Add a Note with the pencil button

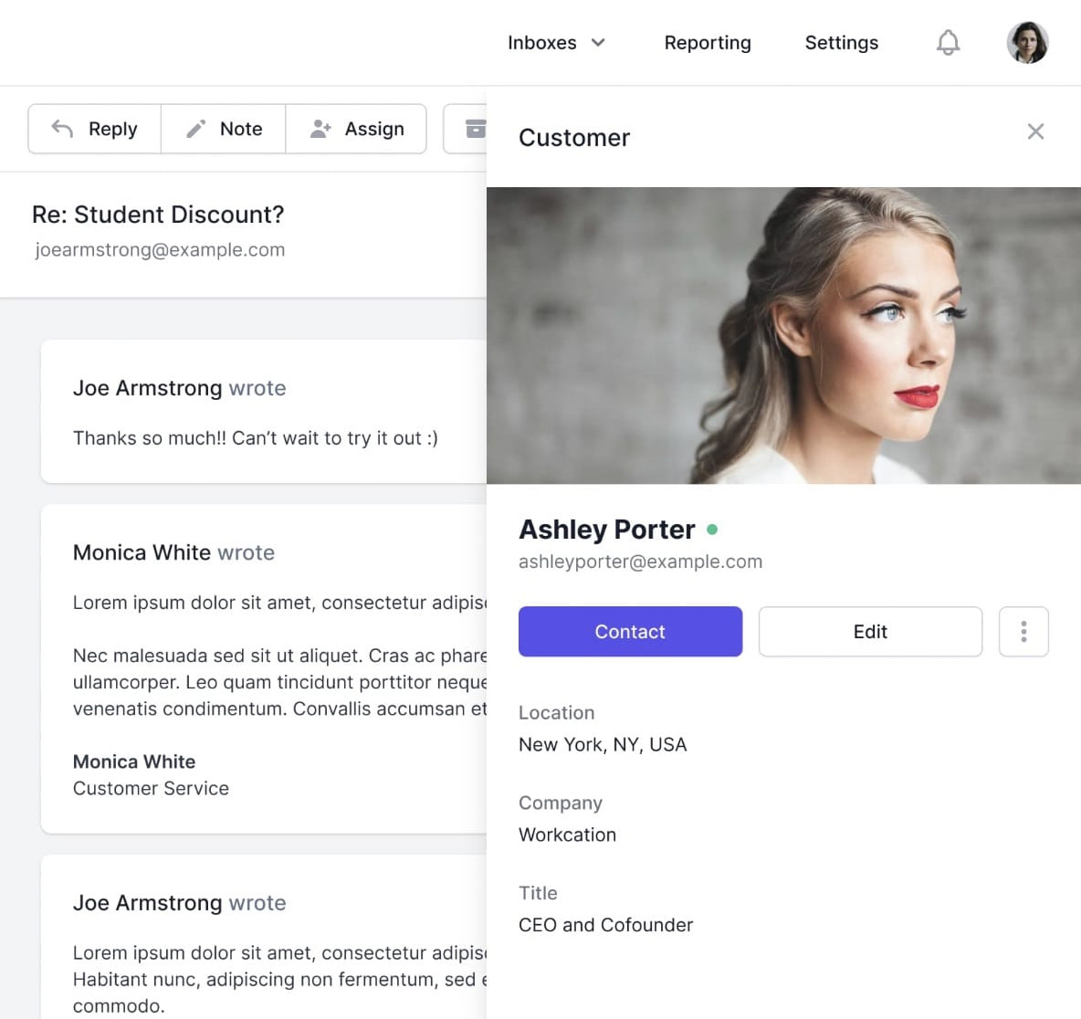[224, 129]
